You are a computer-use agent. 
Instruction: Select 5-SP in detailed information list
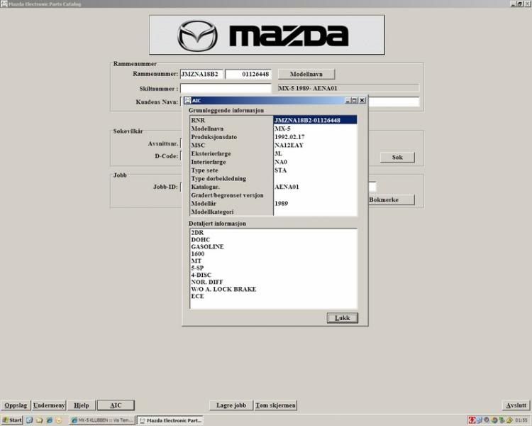tap(197, 268)
